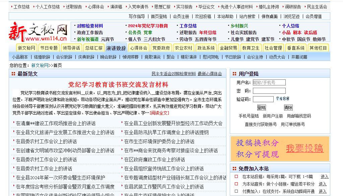Viewport: 343px width, 196px height.
Task: Open 新年祝福语 link
Action: pos(88,39)
